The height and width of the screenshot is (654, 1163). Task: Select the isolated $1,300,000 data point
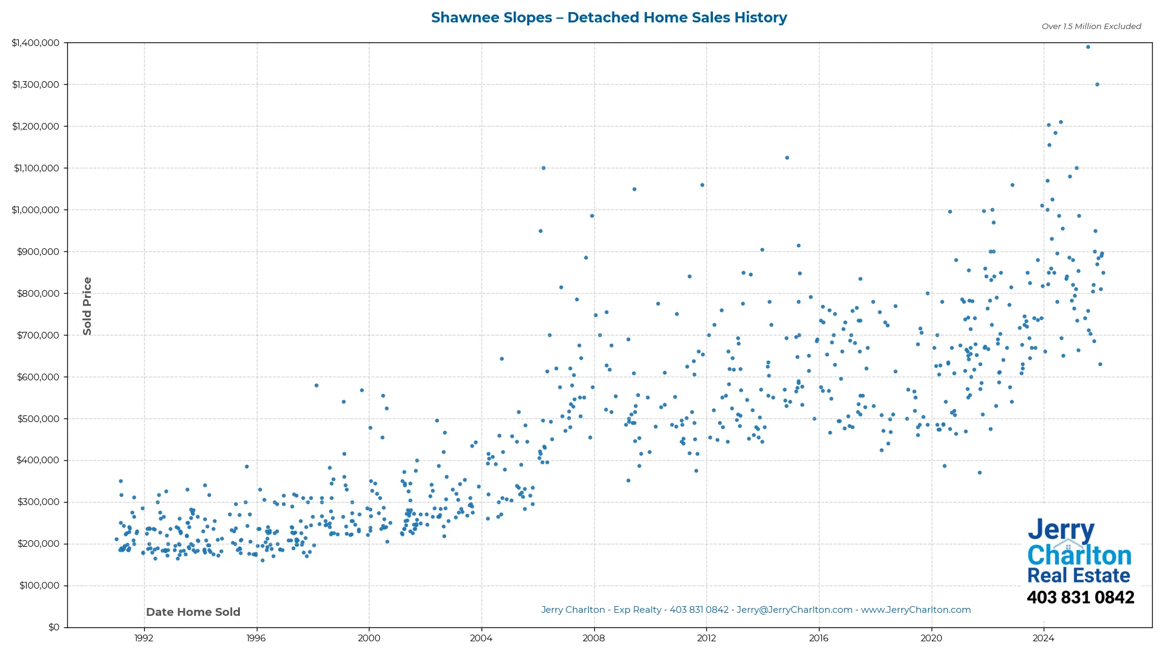1097,84
